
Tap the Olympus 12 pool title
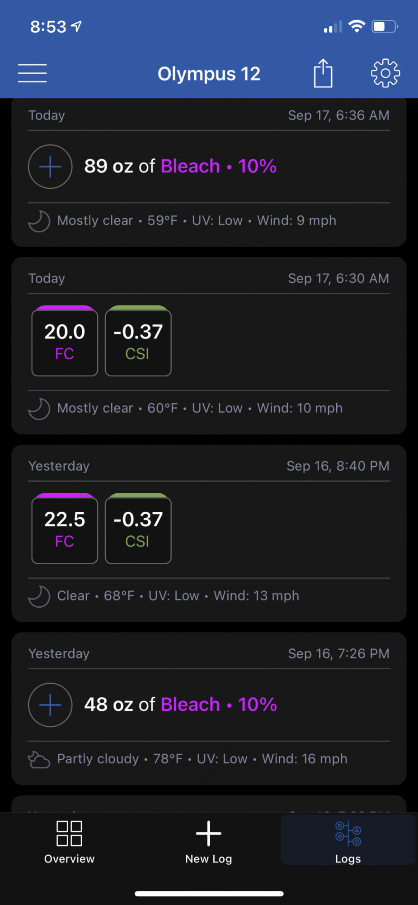click(x=209, y=74)
